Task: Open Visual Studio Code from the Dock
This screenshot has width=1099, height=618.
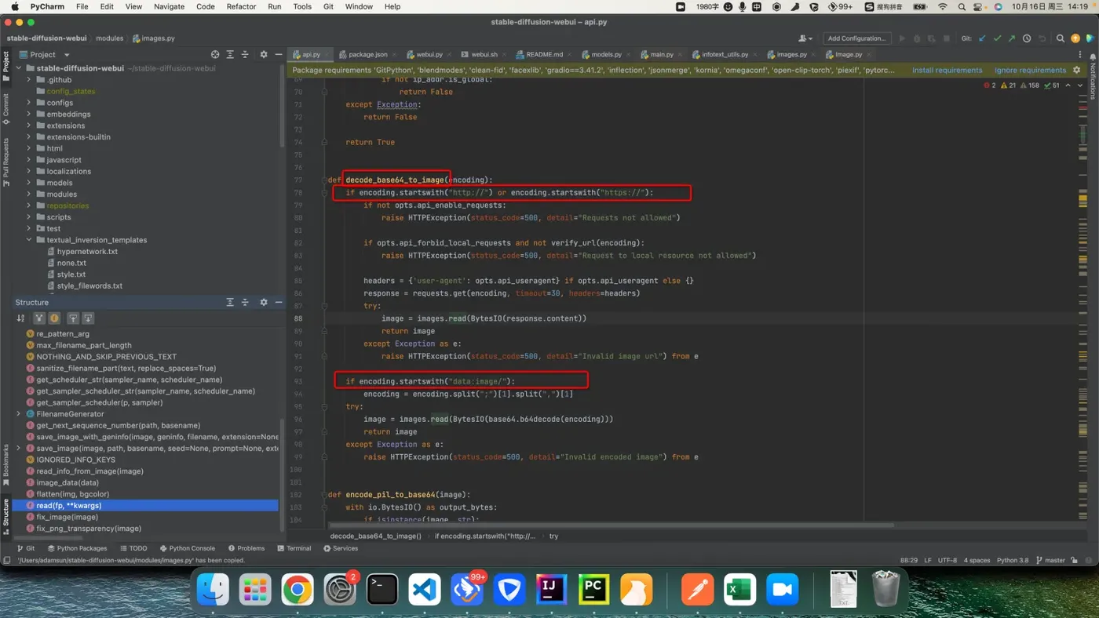Action: tap(425, 590)
